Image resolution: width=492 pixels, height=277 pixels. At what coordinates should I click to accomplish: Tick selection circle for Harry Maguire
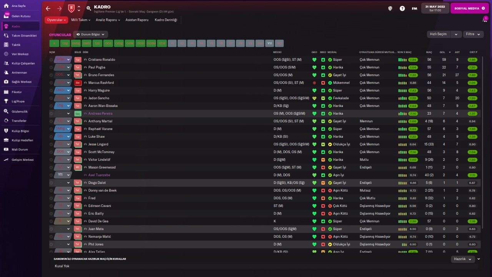(x=52, y=90)
